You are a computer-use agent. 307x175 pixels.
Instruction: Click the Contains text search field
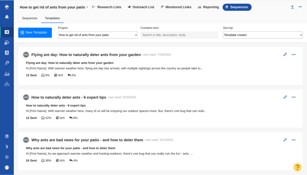pyautogui.click(x=179, y=35)
